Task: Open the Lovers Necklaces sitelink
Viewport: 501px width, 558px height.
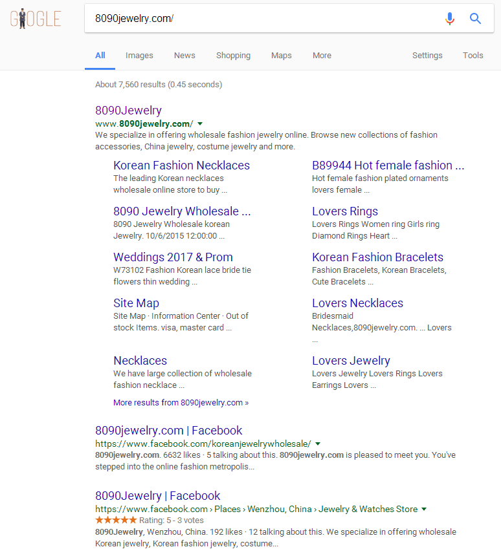Action: [x=357, y=303]
